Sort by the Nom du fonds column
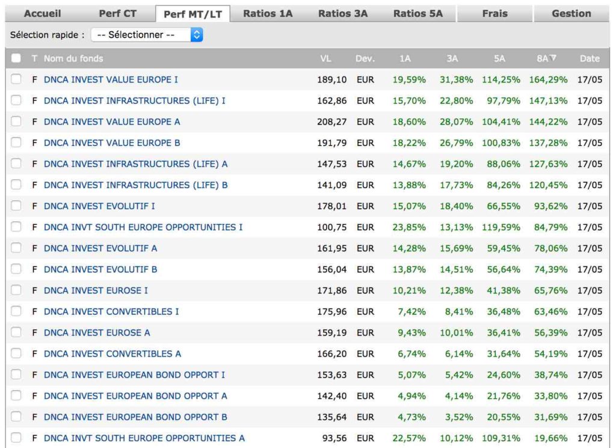 pos(73,58)
